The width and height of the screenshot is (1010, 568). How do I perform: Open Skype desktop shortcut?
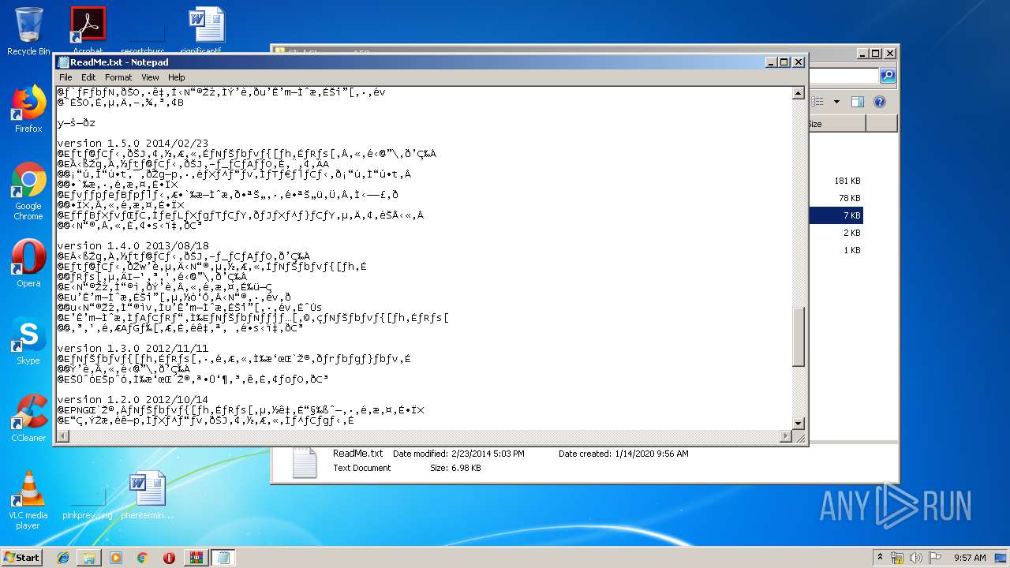click(28, 341)
